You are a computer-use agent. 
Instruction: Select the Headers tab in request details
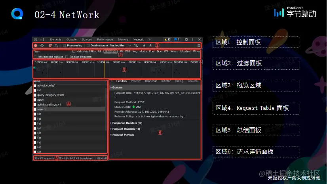(x=122, y=81)
